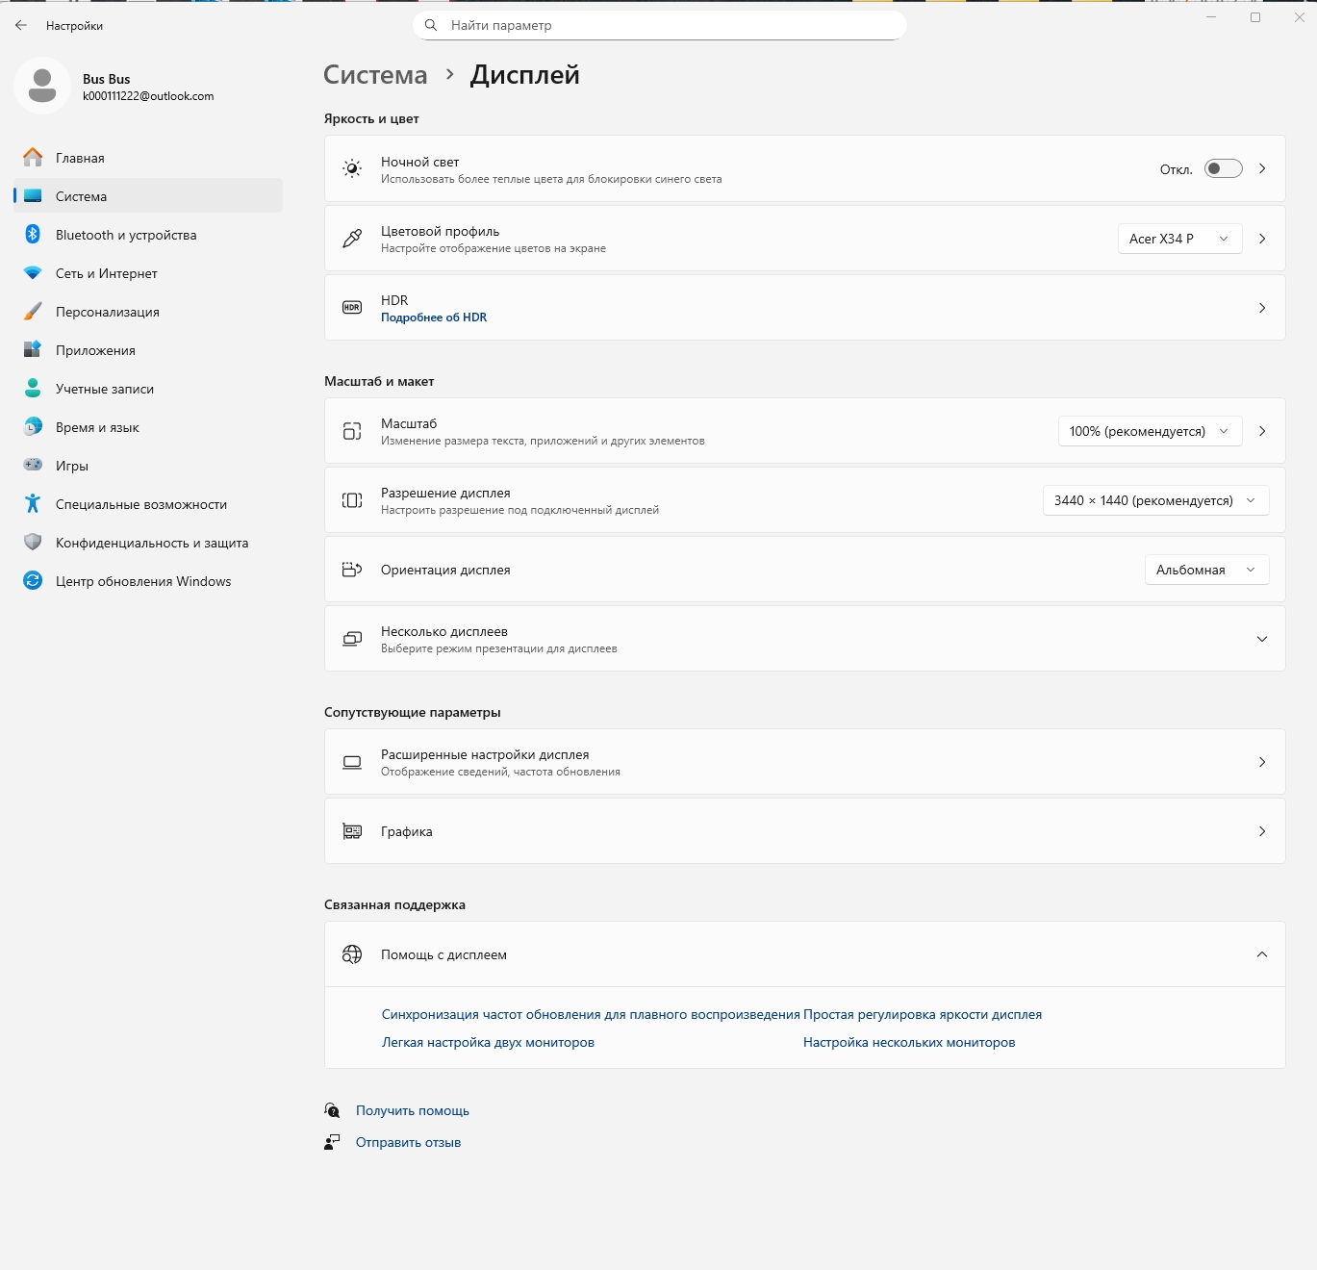Open Accounts settings in sidebar

[x=105, y=389]
